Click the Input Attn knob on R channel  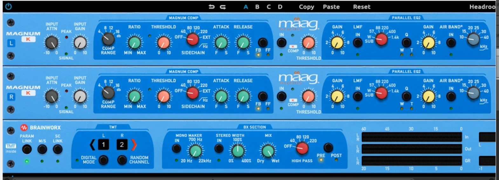[51, 96]
